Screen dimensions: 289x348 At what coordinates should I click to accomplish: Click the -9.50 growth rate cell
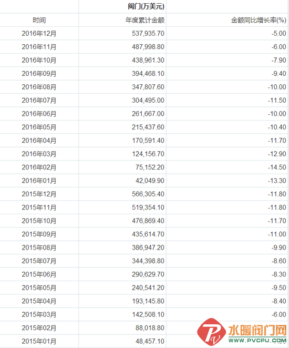tap(279, 287)
